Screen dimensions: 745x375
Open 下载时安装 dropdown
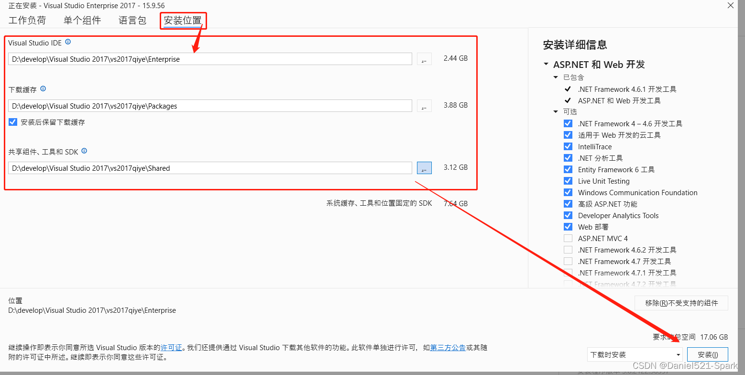(635, 354)
